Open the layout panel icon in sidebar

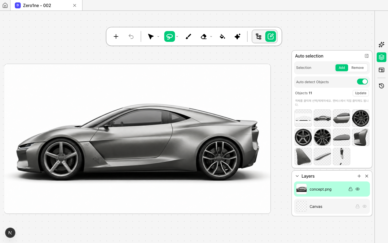pyautogui.click(x=382, y=70)
